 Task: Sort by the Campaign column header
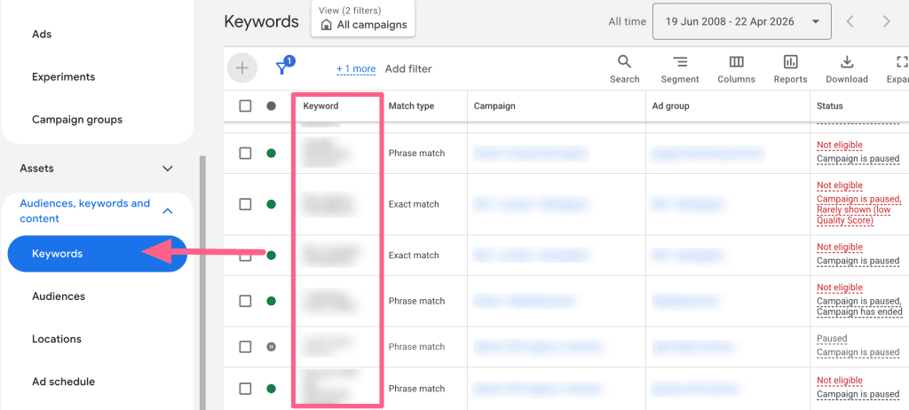[x=494, y=106]
